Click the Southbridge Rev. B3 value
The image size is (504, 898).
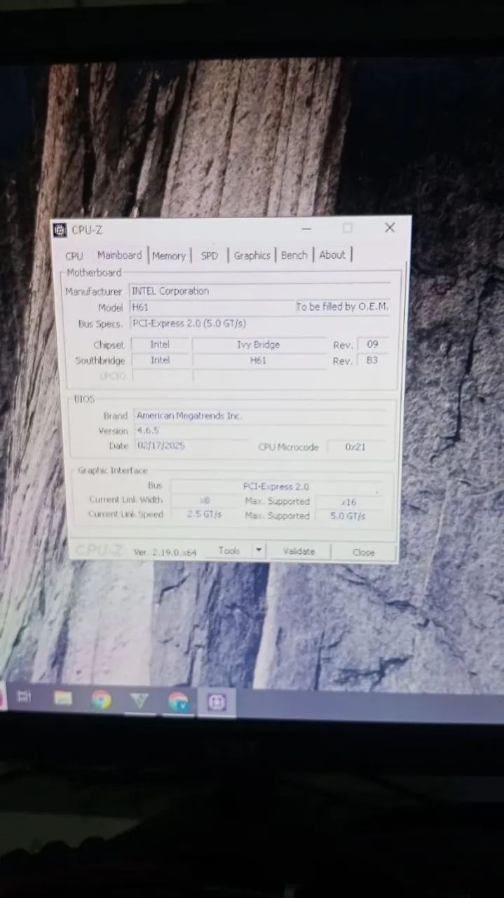tap(372, 361)
